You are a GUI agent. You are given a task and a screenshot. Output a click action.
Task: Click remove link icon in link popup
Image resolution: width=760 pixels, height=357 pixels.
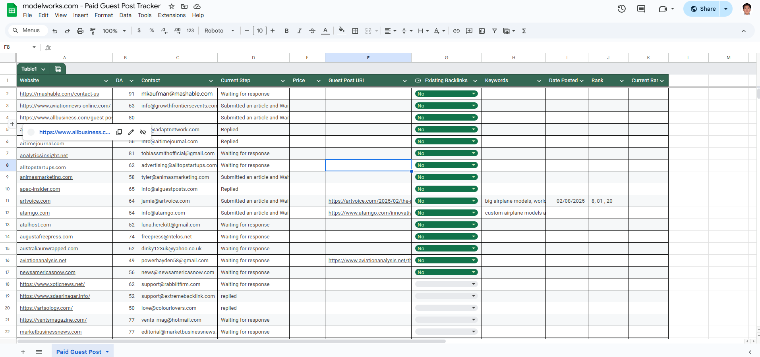(x=143, y=132)
